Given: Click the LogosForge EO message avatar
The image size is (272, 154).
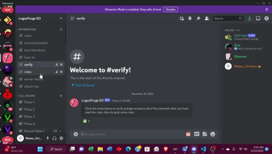Looking at the screenshot, I should (74, 103).
